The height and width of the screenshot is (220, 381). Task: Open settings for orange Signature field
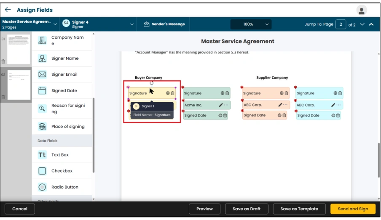point(282,93)
